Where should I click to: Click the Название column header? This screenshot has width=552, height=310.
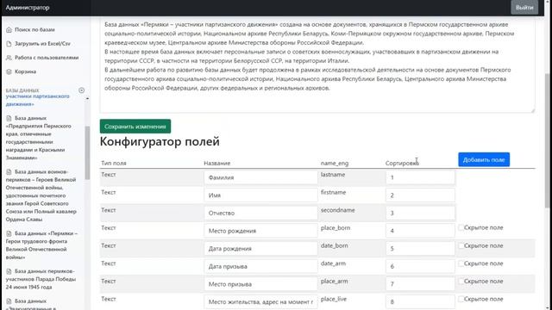pyautogui.click(x=216, y=163)
